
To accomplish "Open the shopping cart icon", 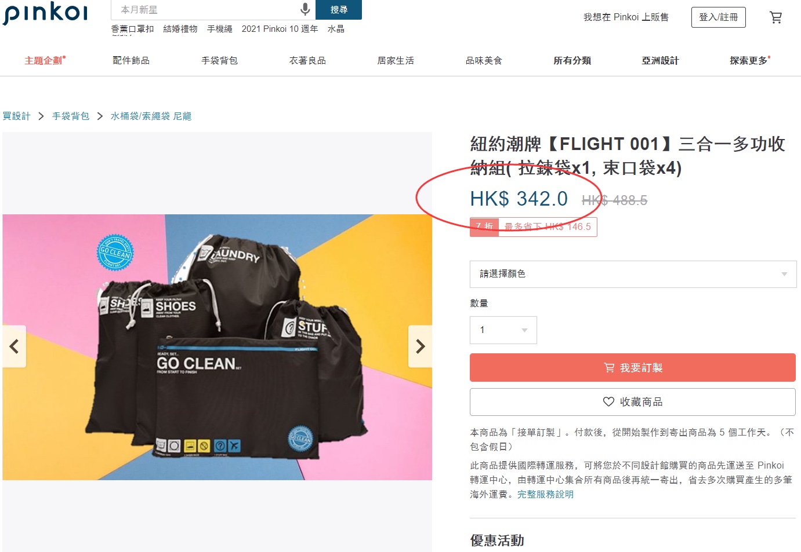I will [775, 17].
